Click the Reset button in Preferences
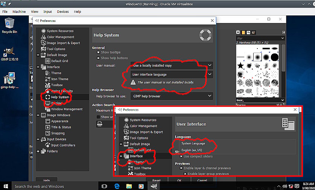This screenshot has width=315, height=190. [x=156, y=180]
